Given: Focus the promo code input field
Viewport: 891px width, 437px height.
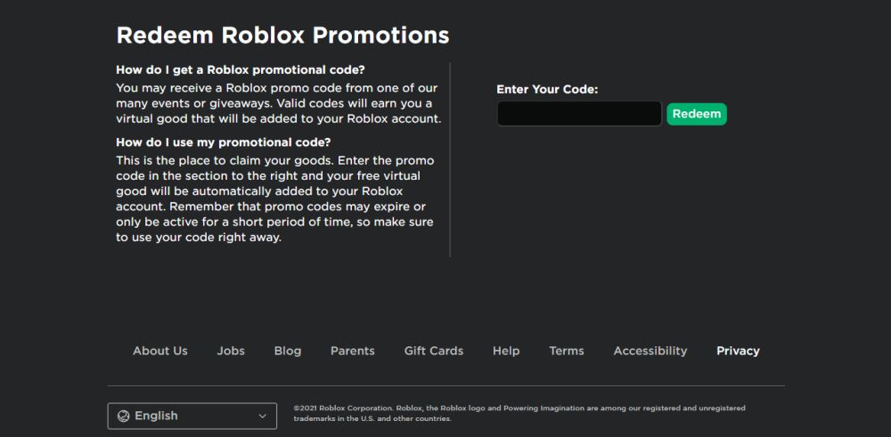Looking at the screenshot, I should coord(579,114).
